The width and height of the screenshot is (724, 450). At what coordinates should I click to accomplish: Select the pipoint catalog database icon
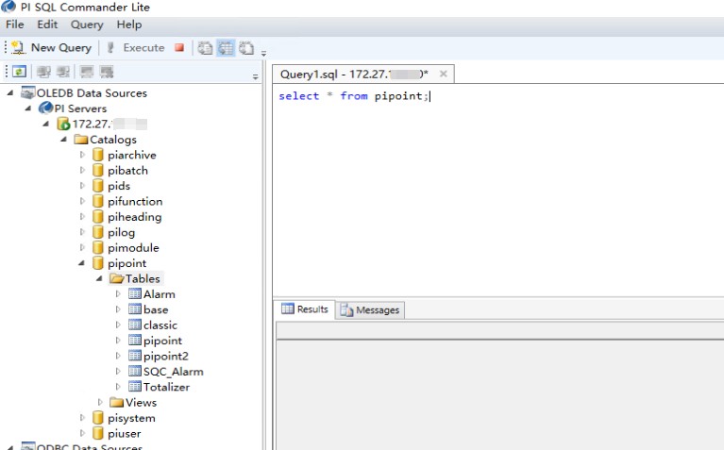(97, 263)
